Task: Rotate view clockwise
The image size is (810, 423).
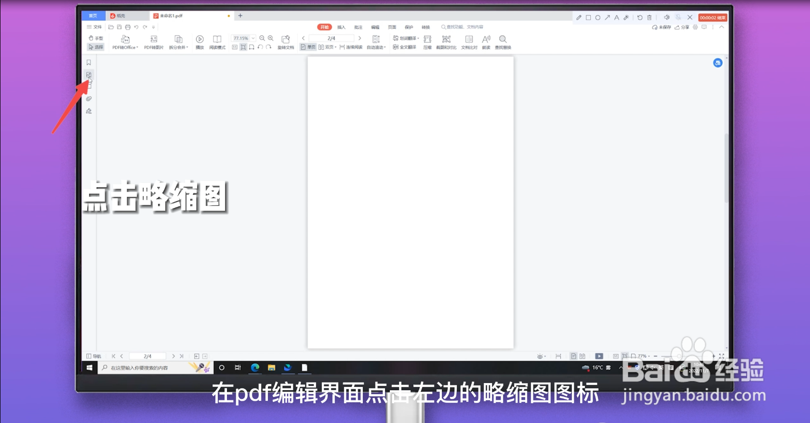Action: point(269,47)
